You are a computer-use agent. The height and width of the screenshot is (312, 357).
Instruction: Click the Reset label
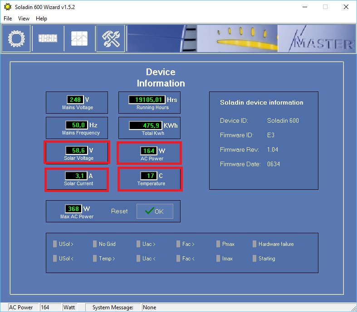point(119,211)
